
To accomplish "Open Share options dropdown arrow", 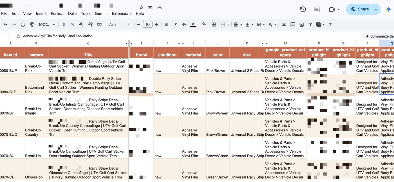I will point(376,9).
